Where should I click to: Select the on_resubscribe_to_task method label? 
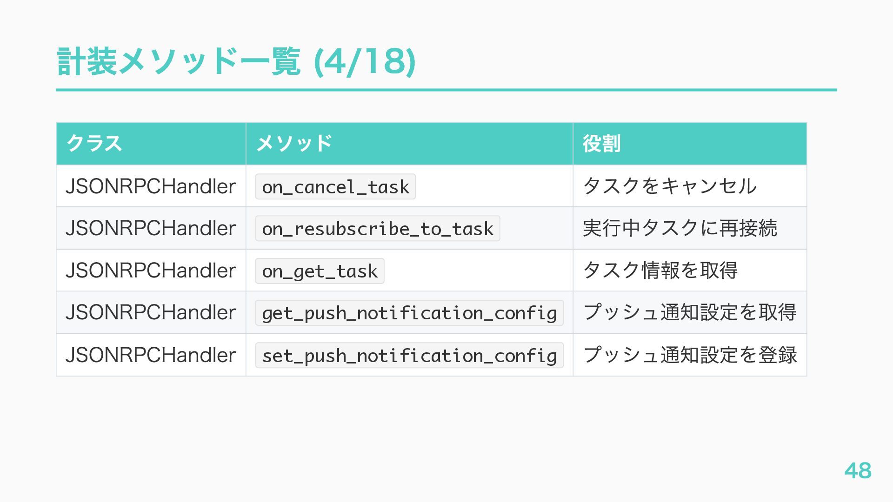[378, 228]
